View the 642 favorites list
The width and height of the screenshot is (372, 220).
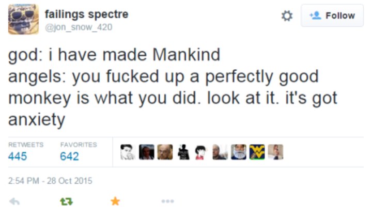(x=70, y=156)
